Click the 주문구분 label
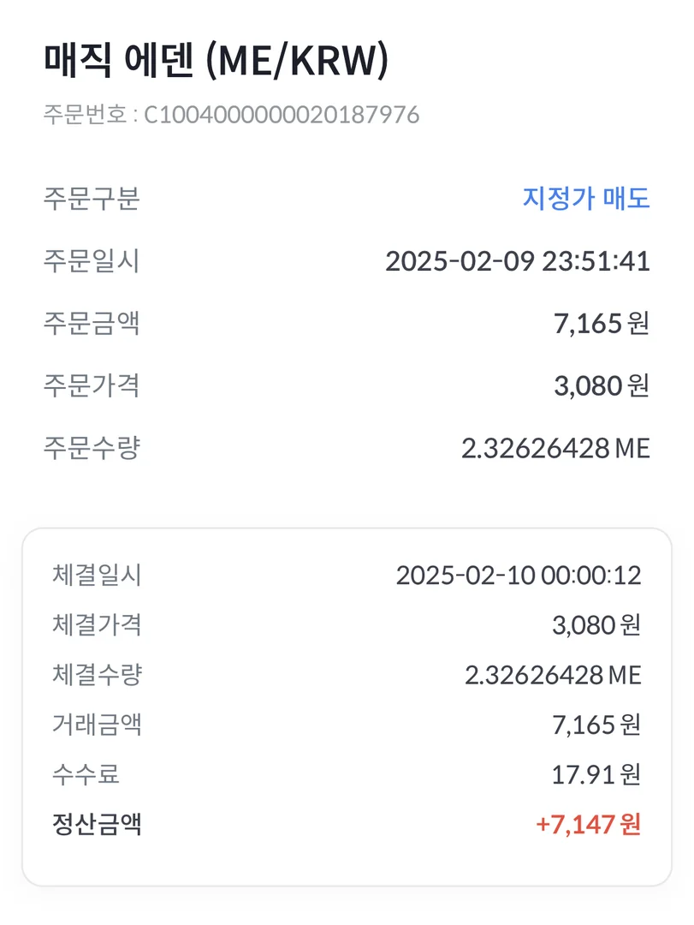This screenshot has height=925, width=694. pyautogui.click(x=92, y=199)
